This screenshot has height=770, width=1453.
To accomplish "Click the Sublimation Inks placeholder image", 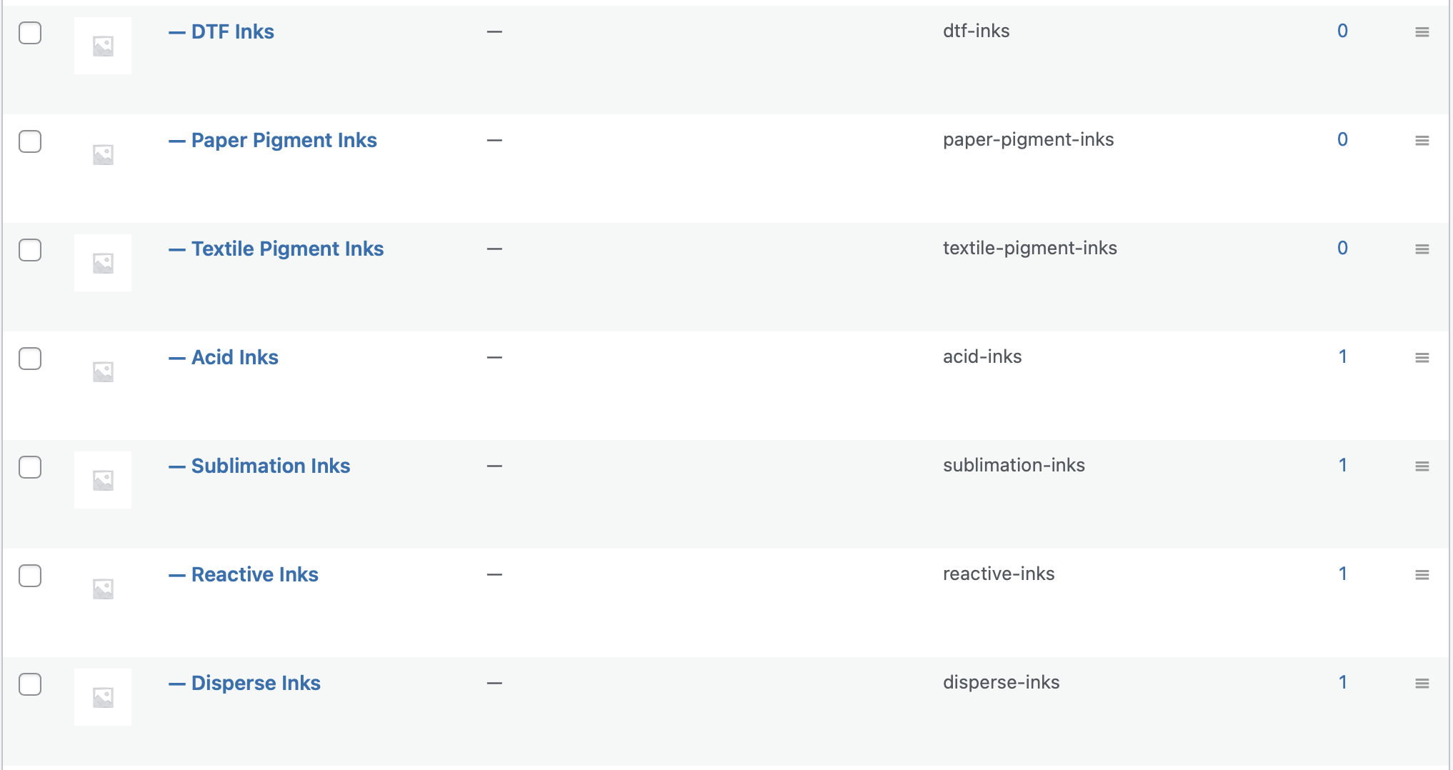I will point(103,480).
